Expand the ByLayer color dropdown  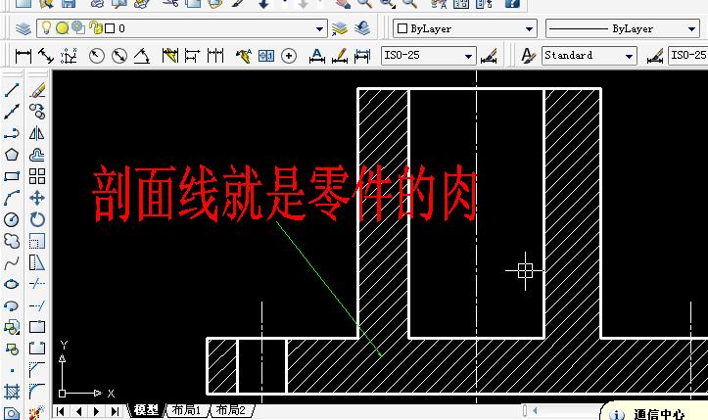pyautogui.click(x=529, y=28)
